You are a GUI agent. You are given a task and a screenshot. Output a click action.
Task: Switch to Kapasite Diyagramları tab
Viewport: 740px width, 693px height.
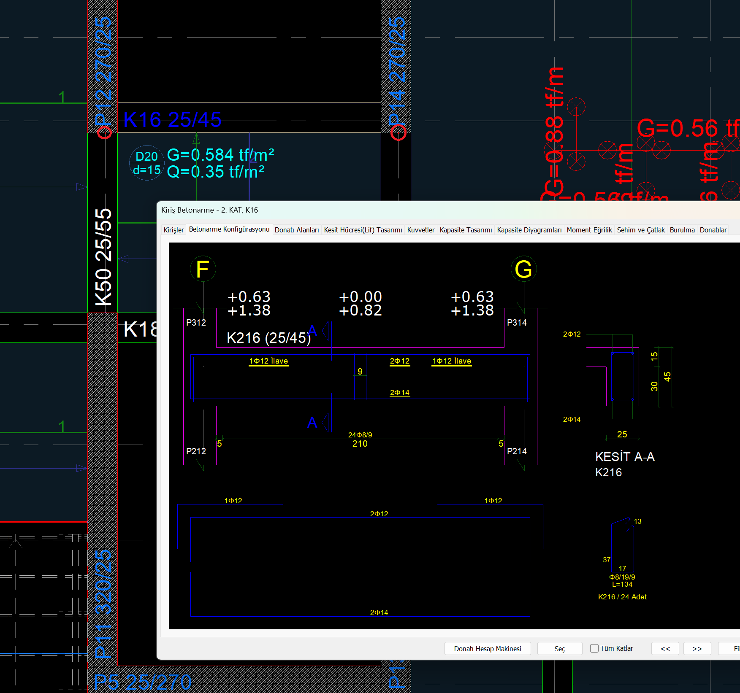tap(529, 230)
